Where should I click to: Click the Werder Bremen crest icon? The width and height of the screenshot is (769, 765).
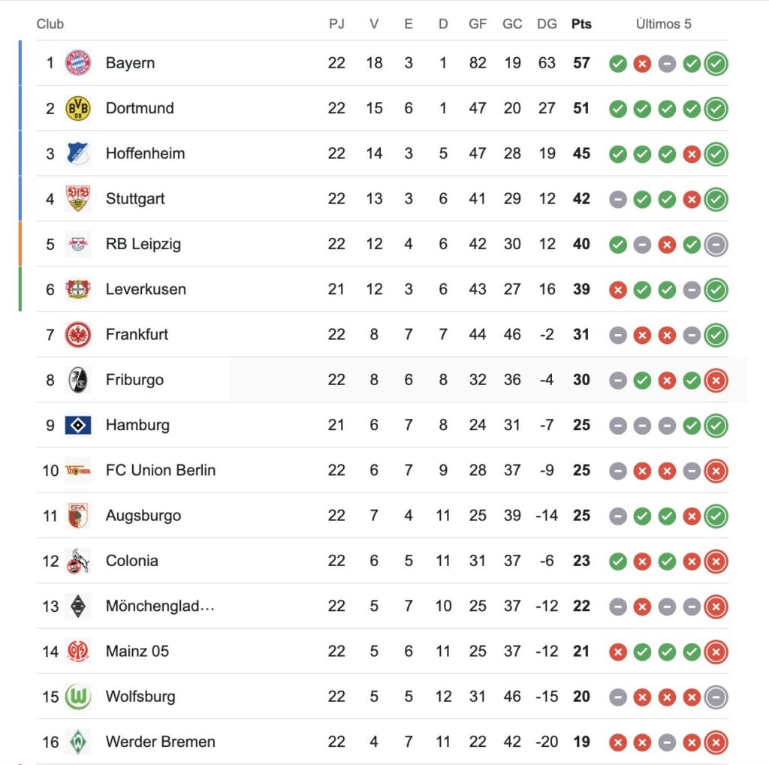click(78, 742)
